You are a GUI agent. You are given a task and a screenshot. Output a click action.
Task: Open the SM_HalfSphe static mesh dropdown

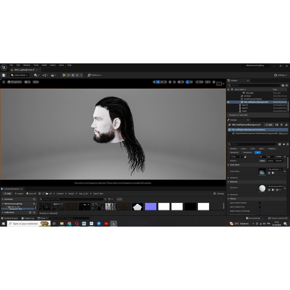275,169
